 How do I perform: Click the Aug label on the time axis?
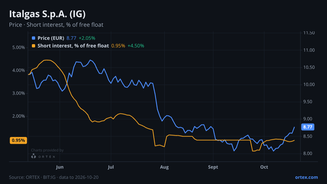point(164,167)
